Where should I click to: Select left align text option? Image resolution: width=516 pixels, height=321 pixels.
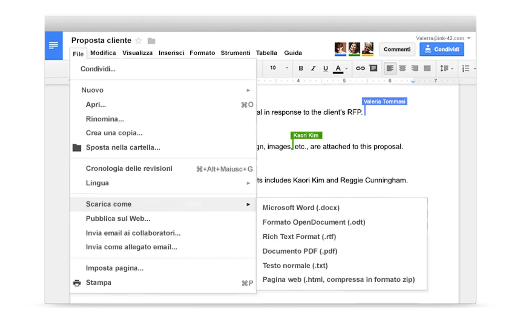(390, 68)
